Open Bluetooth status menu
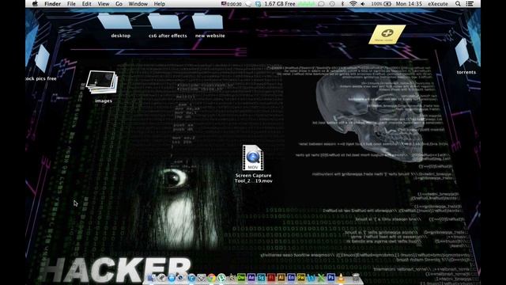 pyautogui.click(x=342, y=4)
